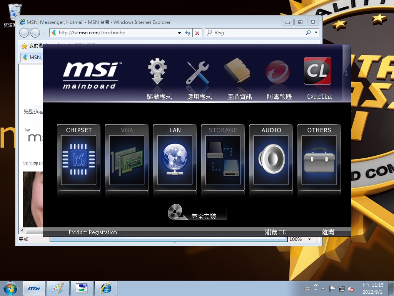Open the LAN driver tile
394x296 pixels.
[x=175, y=157]
